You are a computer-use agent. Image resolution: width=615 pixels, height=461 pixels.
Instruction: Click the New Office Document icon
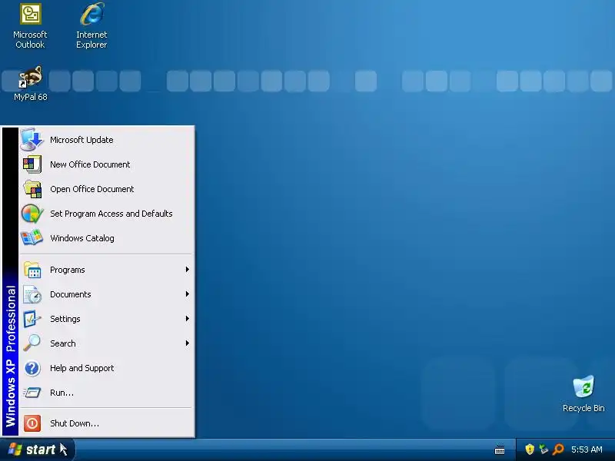pos(32,164)
